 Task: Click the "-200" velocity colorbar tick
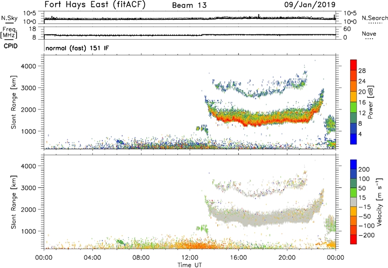click(367, 235)
